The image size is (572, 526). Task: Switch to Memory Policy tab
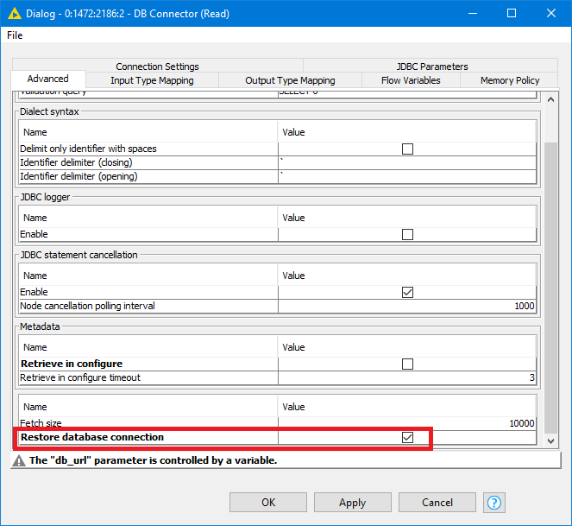[x=509, y=80]
